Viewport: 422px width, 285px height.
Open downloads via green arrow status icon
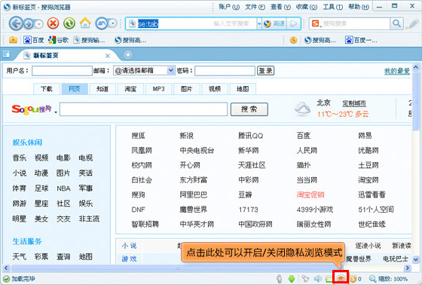click(x=292, y=279)
